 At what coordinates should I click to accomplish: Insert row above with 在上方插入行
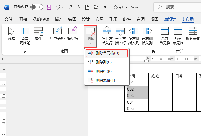(x=107, y=35)
